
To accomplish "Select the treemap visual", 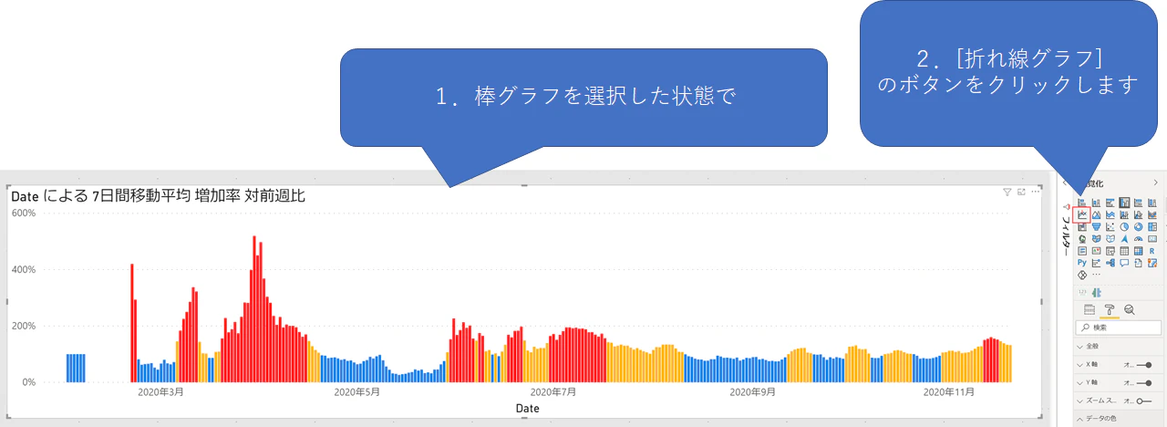I will pyautogui.click(x=1152, y=226).
